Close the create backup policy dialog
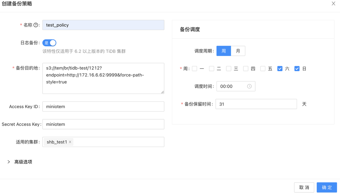The image size is (340, 195). [333, 3]
